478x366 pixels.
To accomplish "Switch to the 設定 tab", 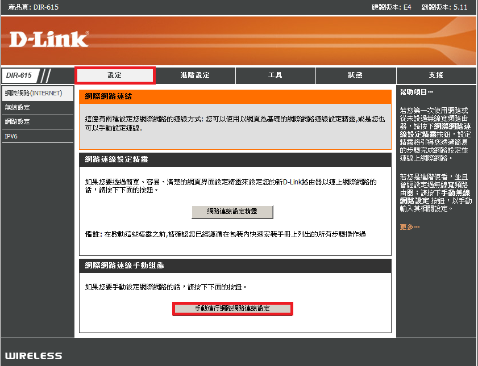I will (x=115, y=75).
